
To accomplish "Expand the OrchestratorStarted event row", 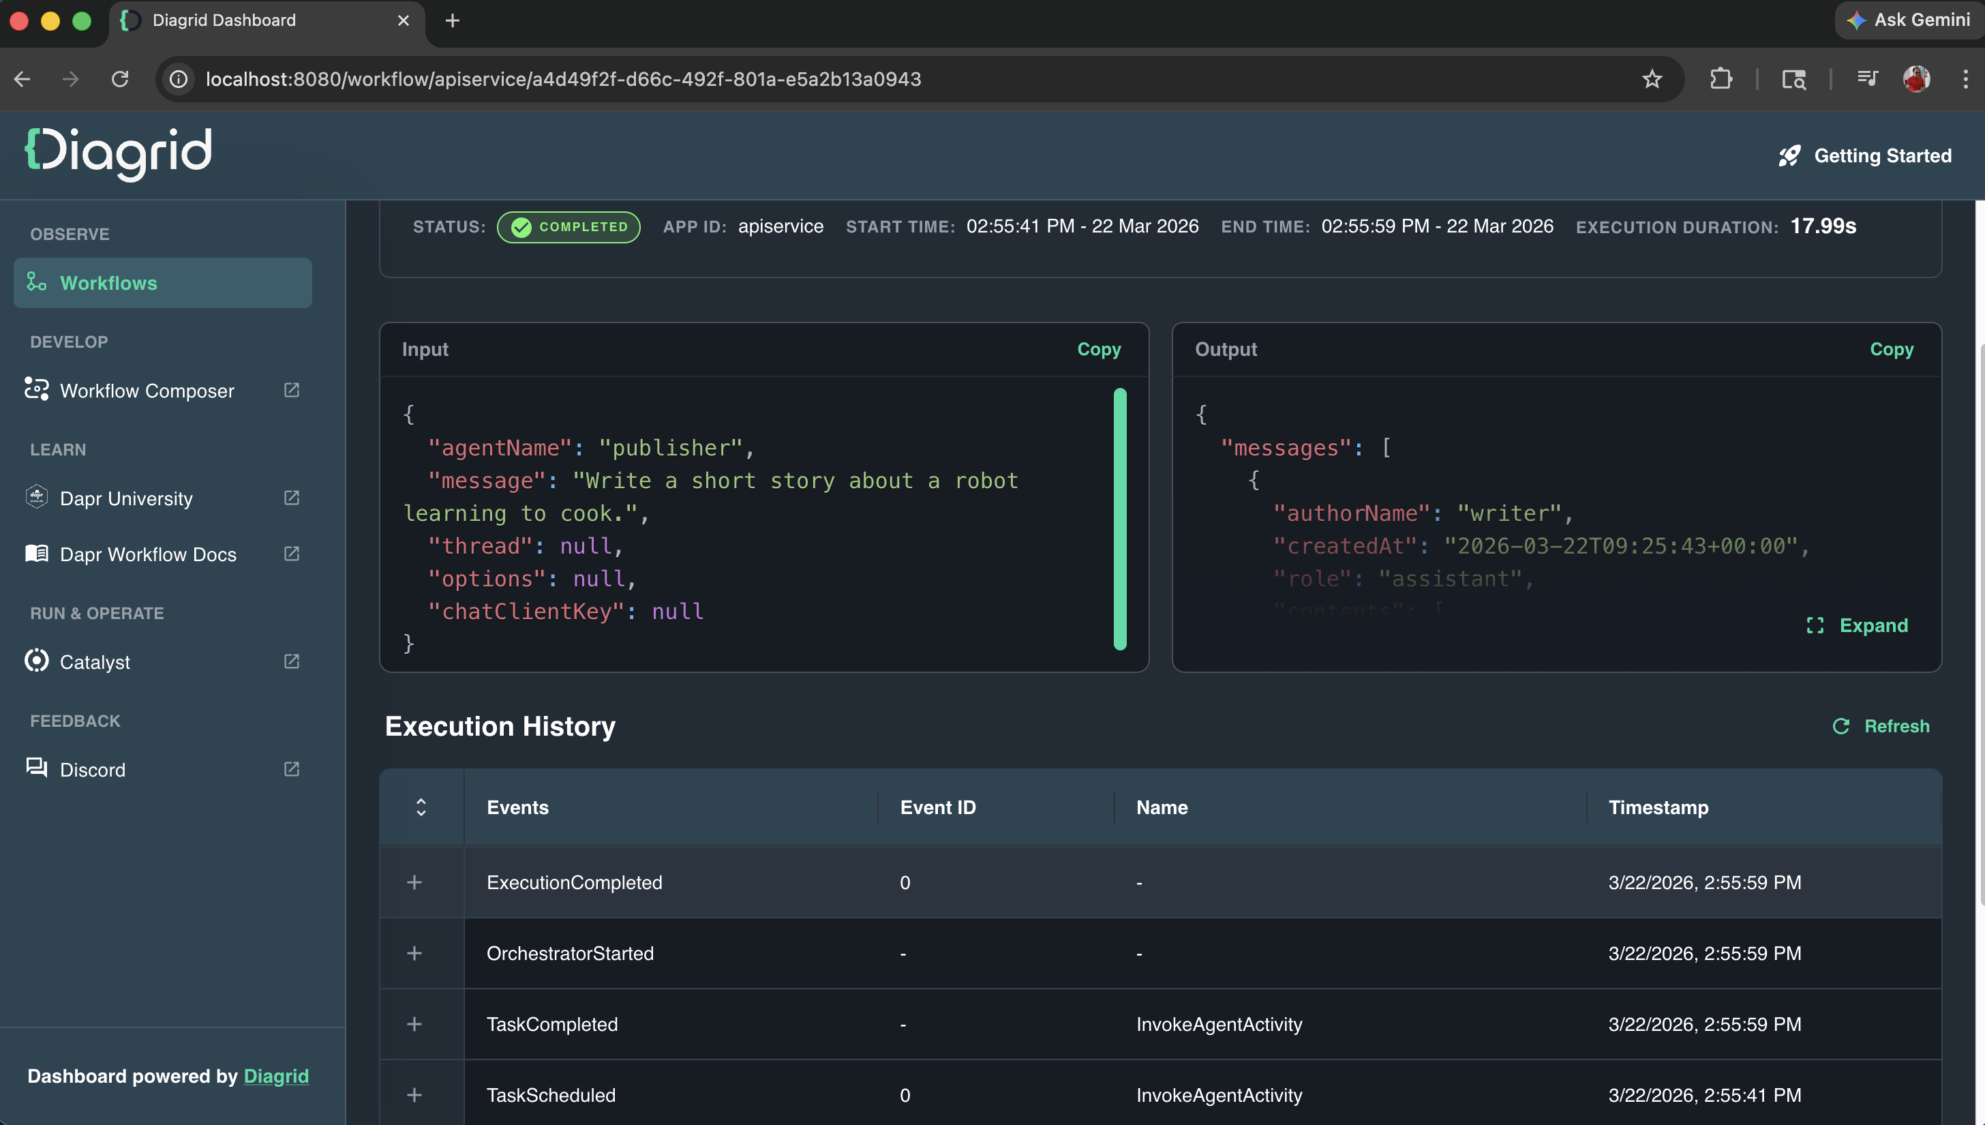I will click(414, 953).
